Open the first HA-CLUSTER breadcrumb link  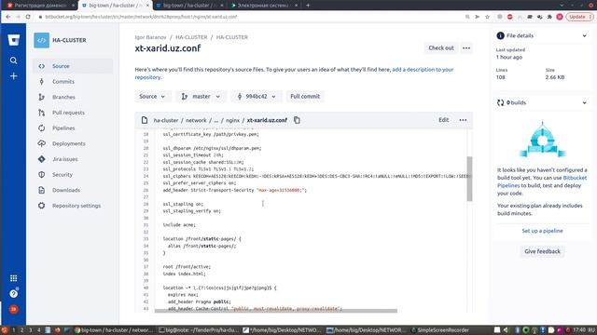[x=191, y=37]
